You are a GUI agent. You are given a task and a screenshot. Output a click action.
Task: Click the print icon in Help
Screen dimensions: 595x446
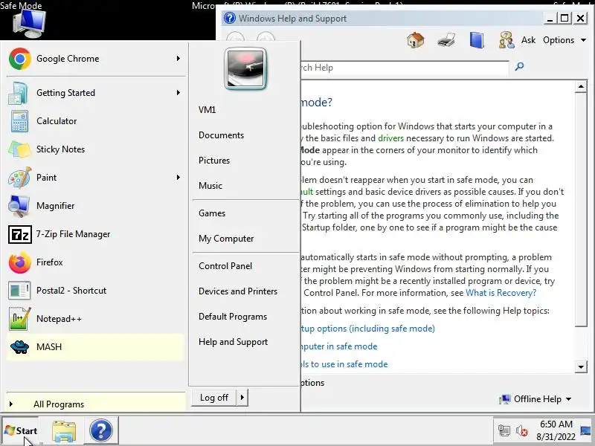point(446,40)
